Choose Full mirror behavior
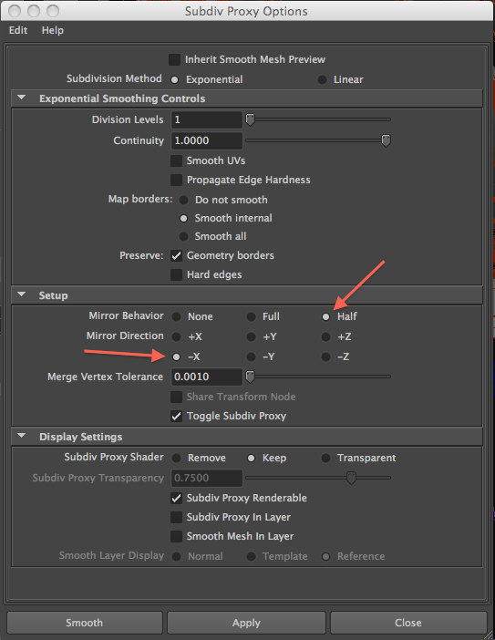This screenshot has height=640, width=495. tap(251, 316)
